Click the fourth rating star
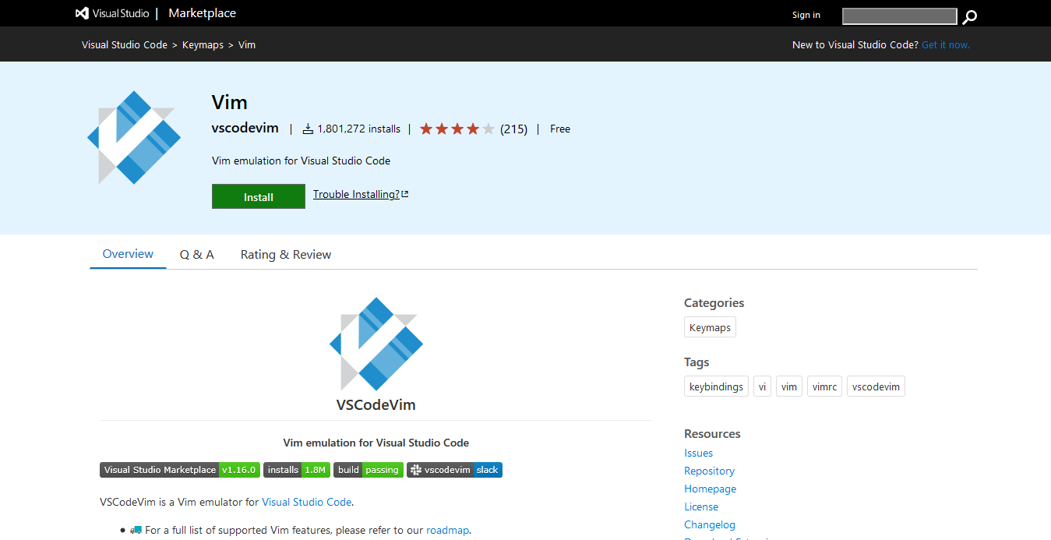This screenshot has width=1051, height=540. point(473,128)
